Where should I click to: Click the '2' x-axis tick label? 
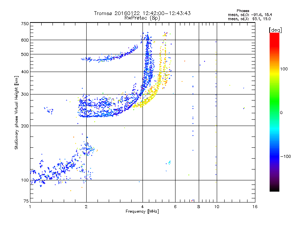86,207
